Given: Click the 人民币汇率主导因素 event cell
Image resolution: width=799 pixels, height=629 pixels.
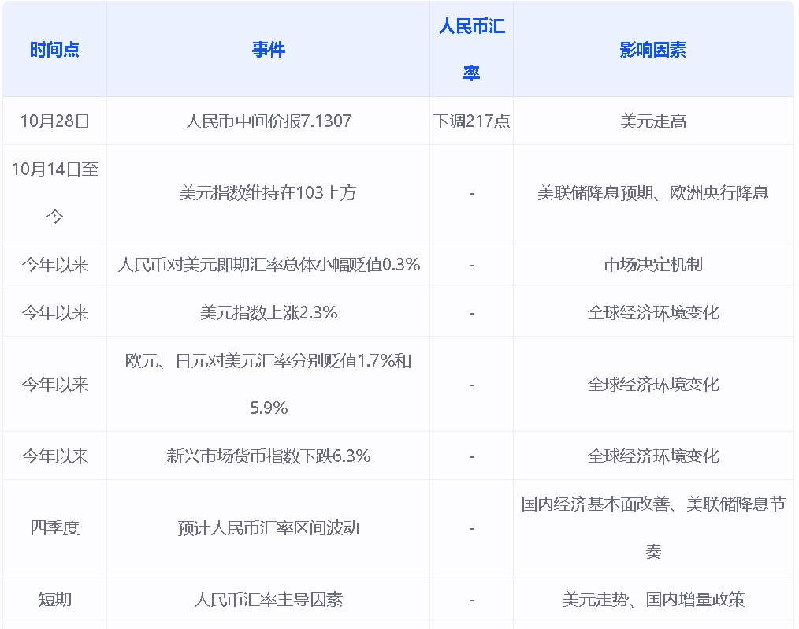Looking at the screenshot, I should (268, 600).
